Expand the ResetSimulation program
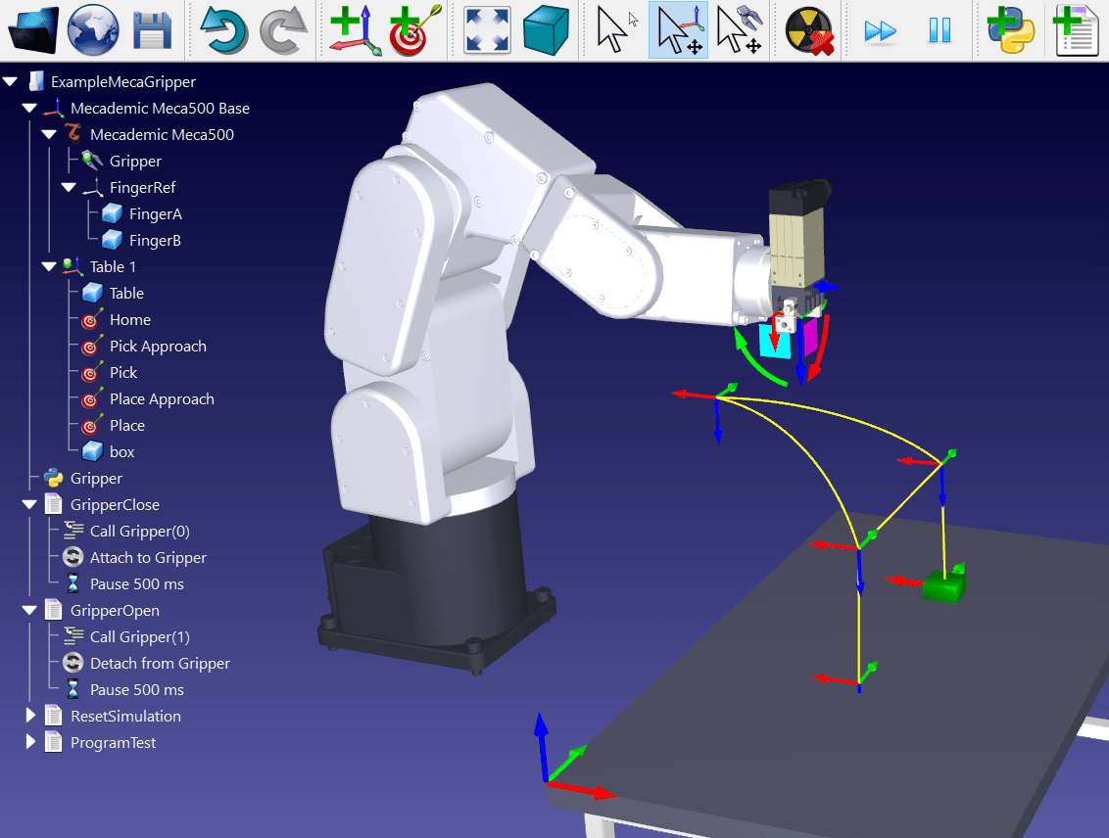 tap(28, 716)
